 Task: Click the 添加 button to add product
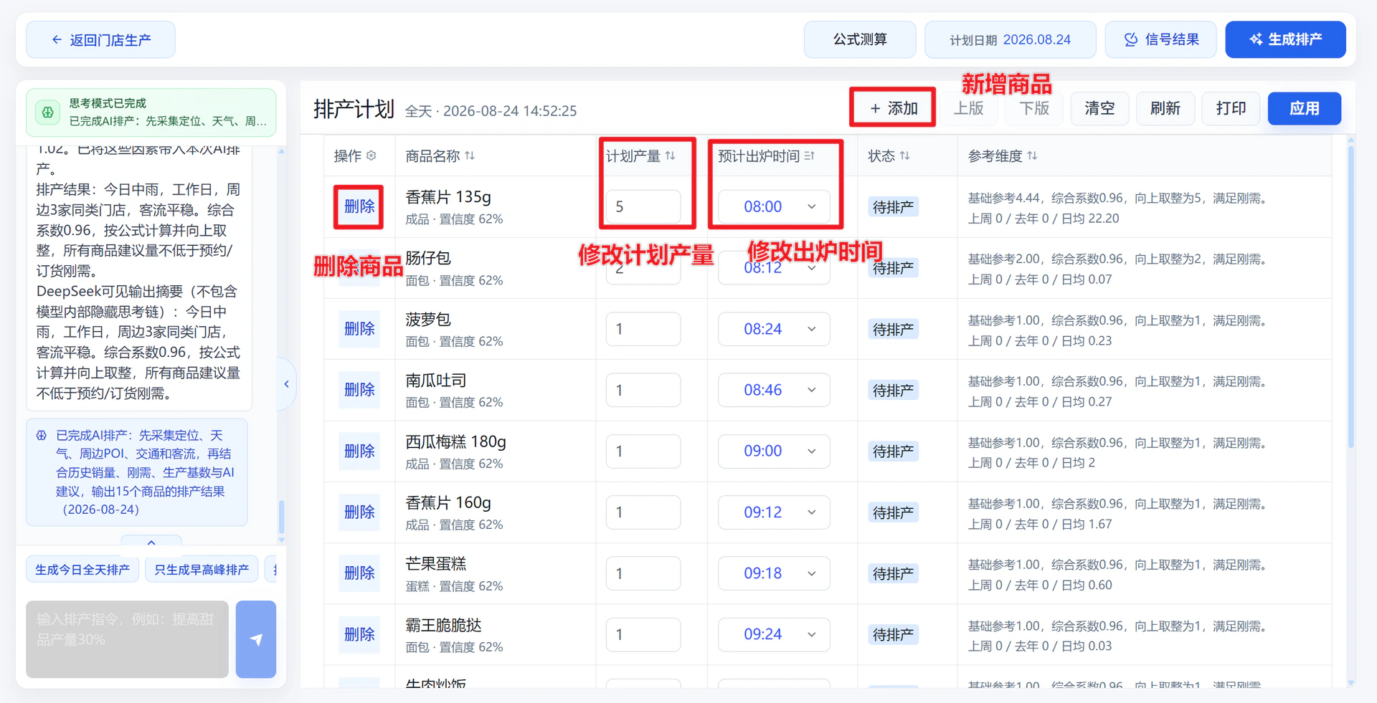pos(893,108)
